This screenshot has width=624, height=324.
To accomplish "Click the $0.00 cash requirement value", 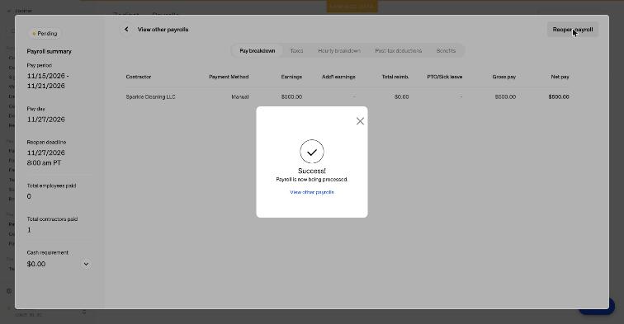I will 36,264.
